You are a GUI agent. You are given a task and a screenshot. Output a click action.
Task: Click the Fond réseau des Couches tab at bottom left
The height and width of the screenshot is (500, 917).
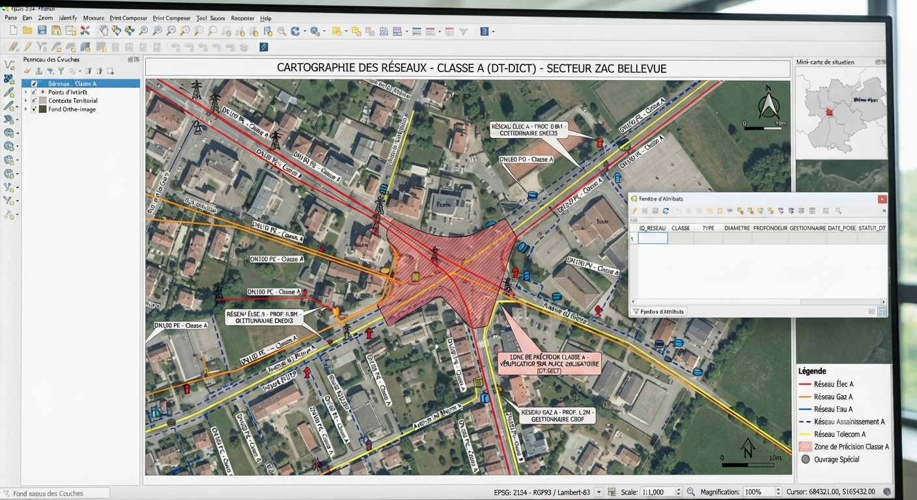pos(55,493)
